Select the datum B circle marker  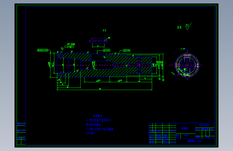(x=163, y=80)
